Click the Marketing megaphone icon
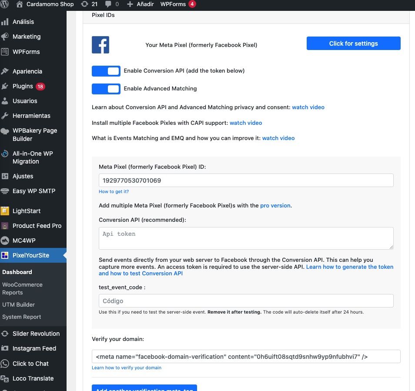The height and width of the screenshot is (391, 415). [5, 37]
